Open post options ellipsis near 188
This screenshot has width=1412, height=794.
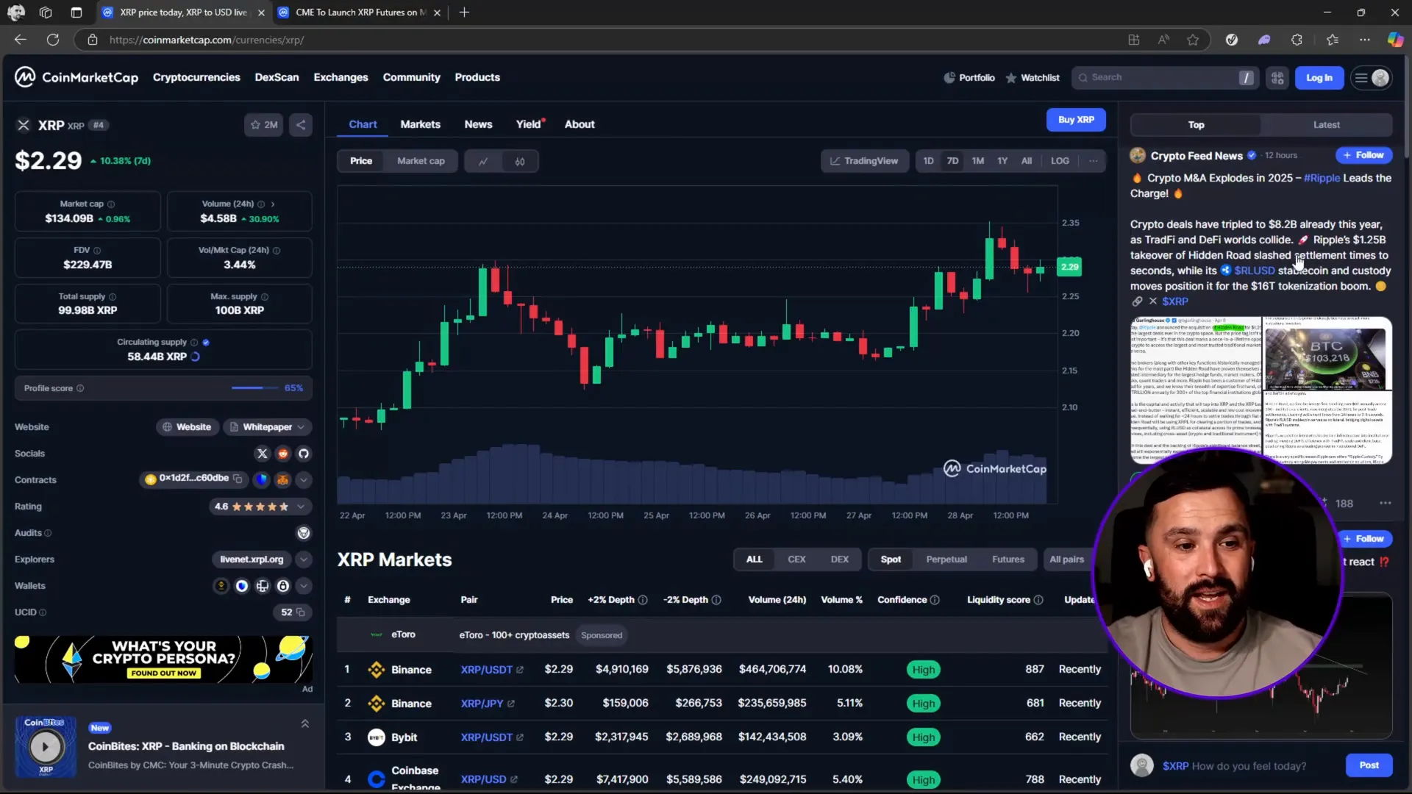tap(1386, 504)
